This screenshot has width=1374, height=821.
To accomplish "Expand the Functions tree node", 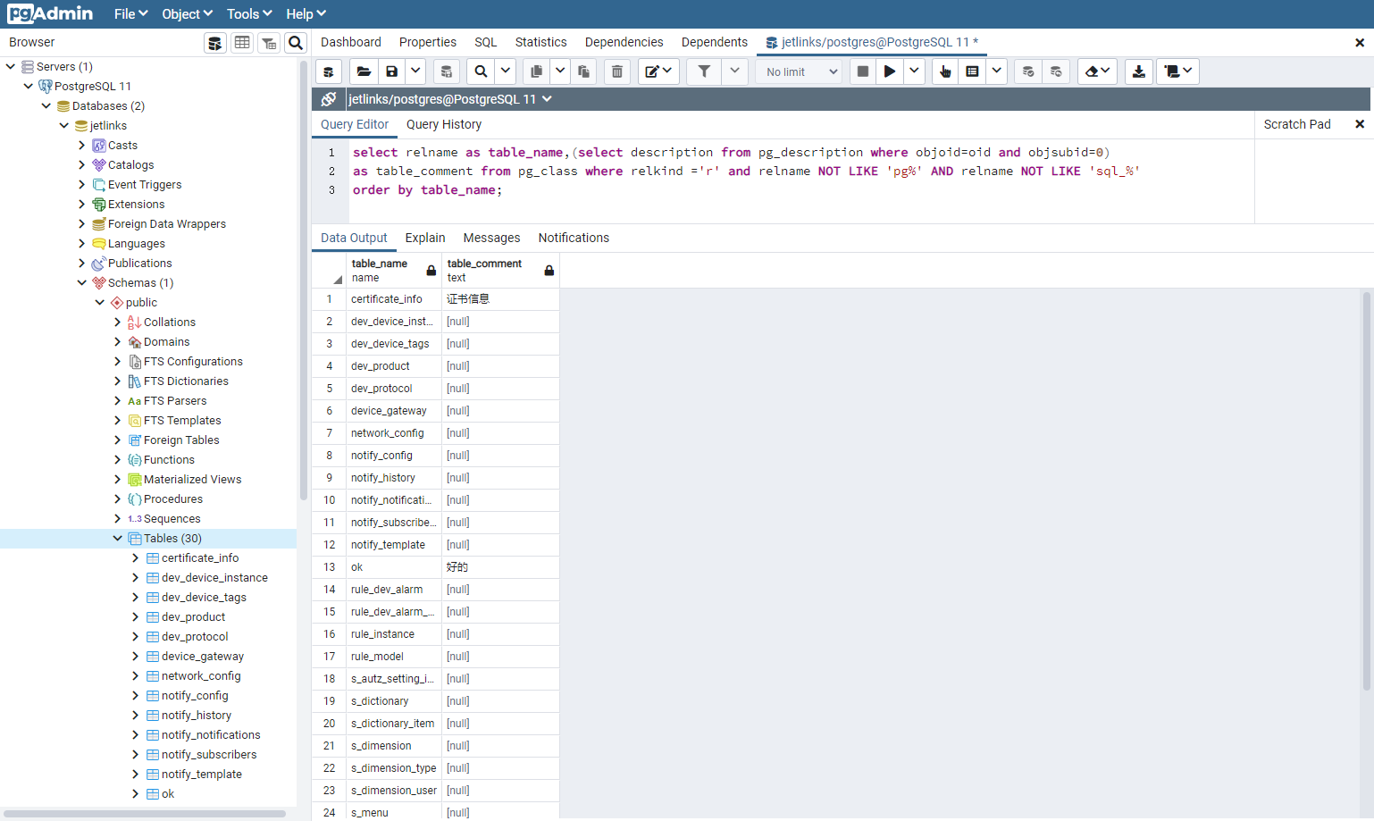I will [117, 459].
